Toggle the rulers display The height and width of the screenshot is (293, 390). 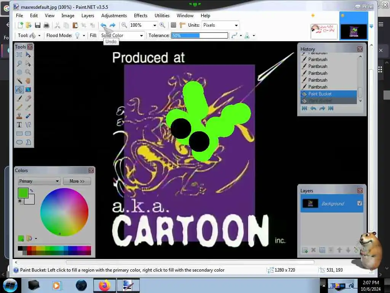tap(182, 25)
